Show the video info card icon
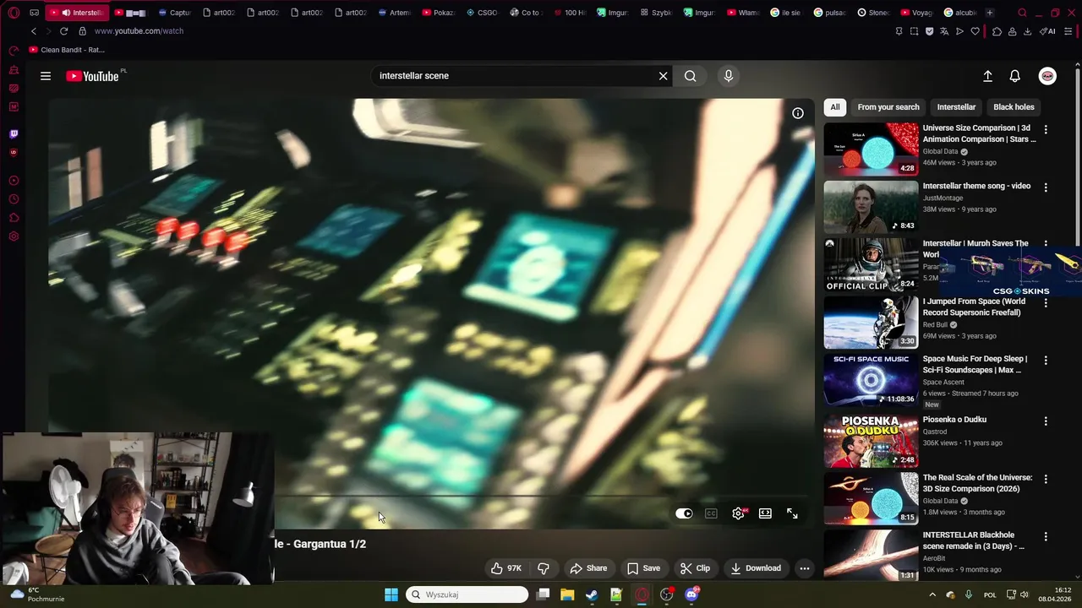This screenshot has height=608, width=1082. point(798,113)
